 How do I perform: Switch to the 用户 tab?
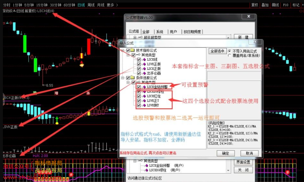[x=173, y=32]
